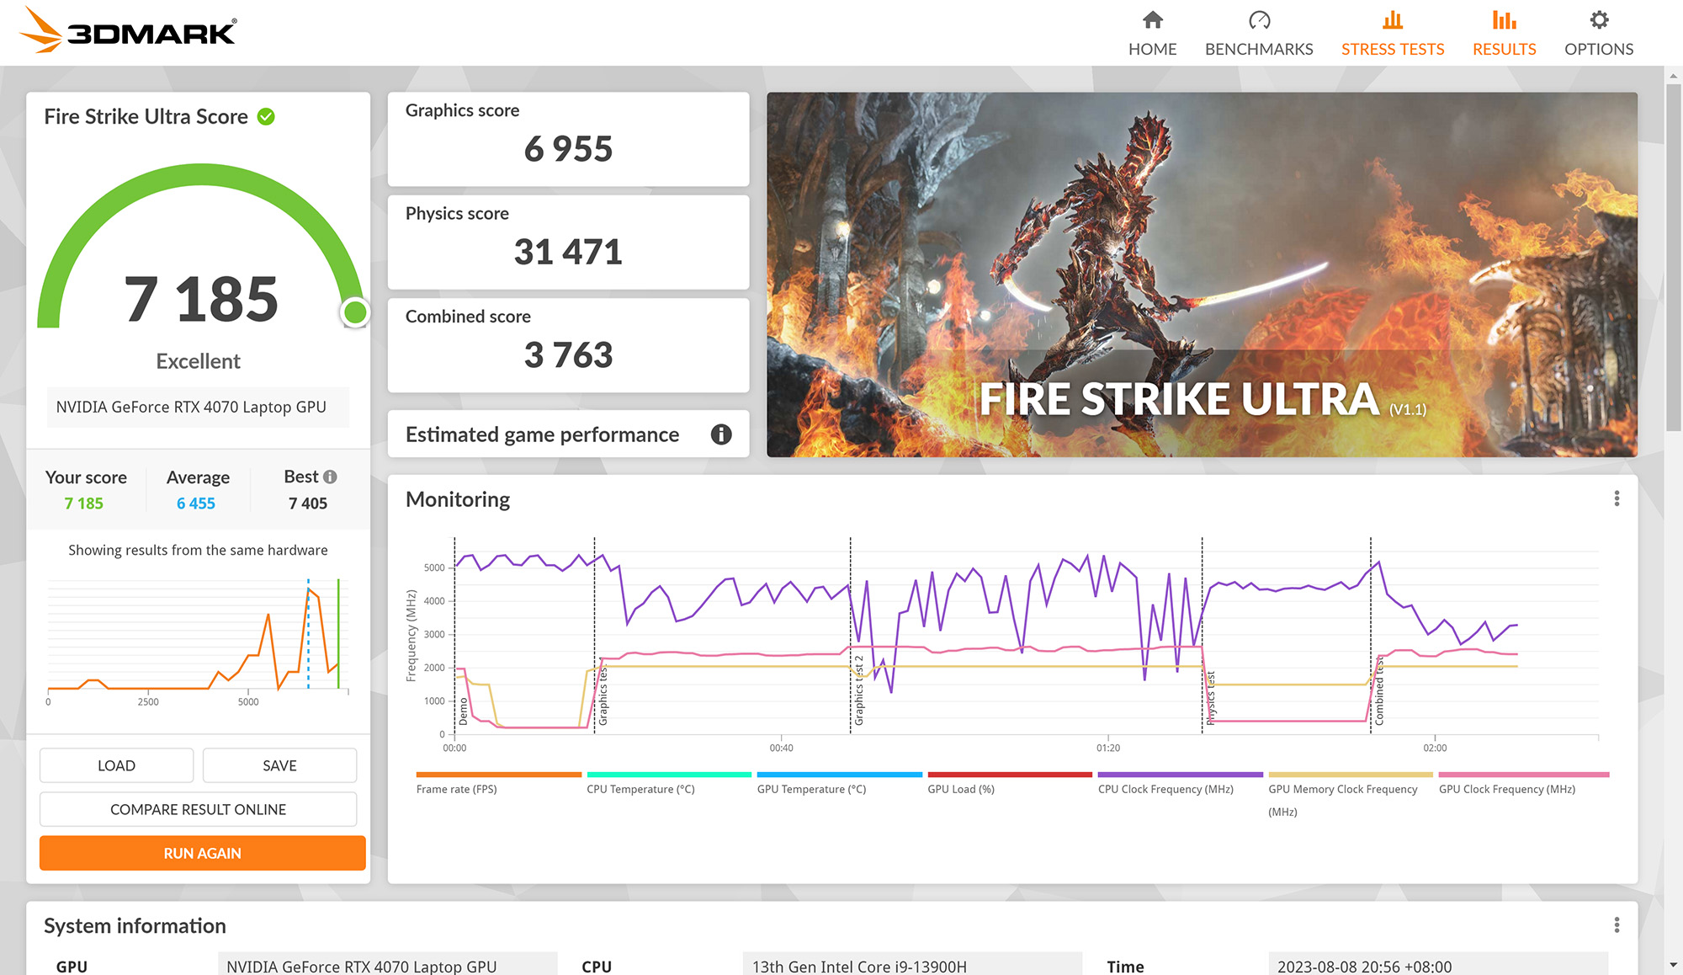Screen dimensions: 1683x975
Task: Click the System information heading
Action: click(135, 926)
